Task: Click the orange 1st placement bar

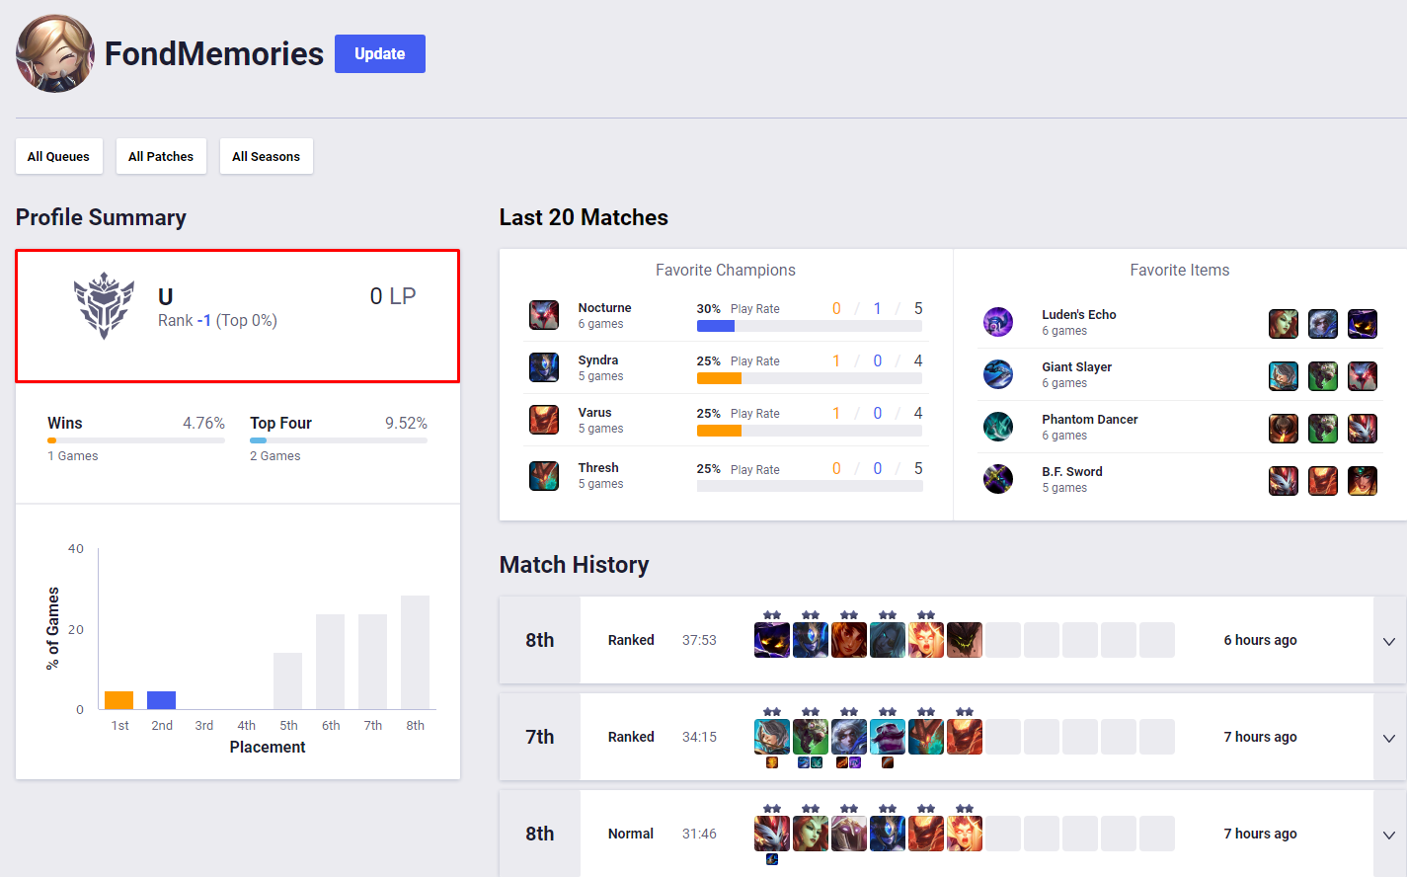Action: pyautogui.click(x=118, y=700)
